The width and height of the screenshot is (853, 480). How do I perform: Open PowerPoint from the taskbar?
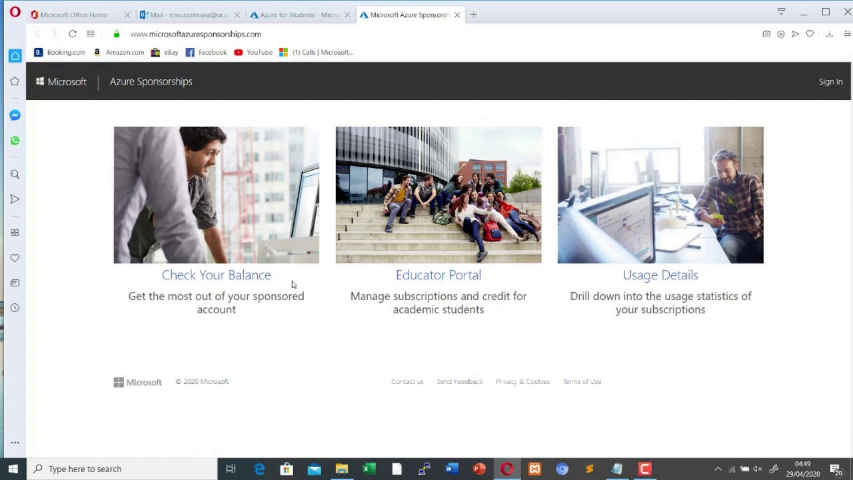(479, 469)
